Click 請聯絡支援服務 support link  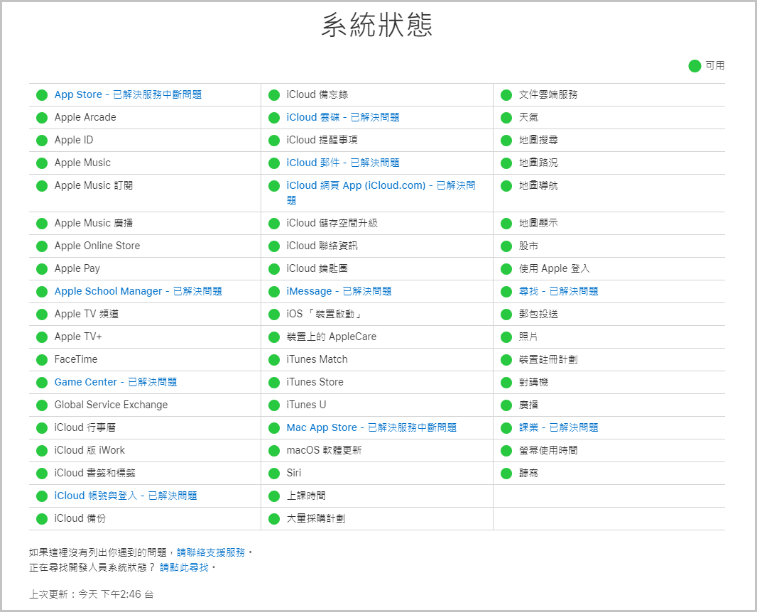click(211, 552)
